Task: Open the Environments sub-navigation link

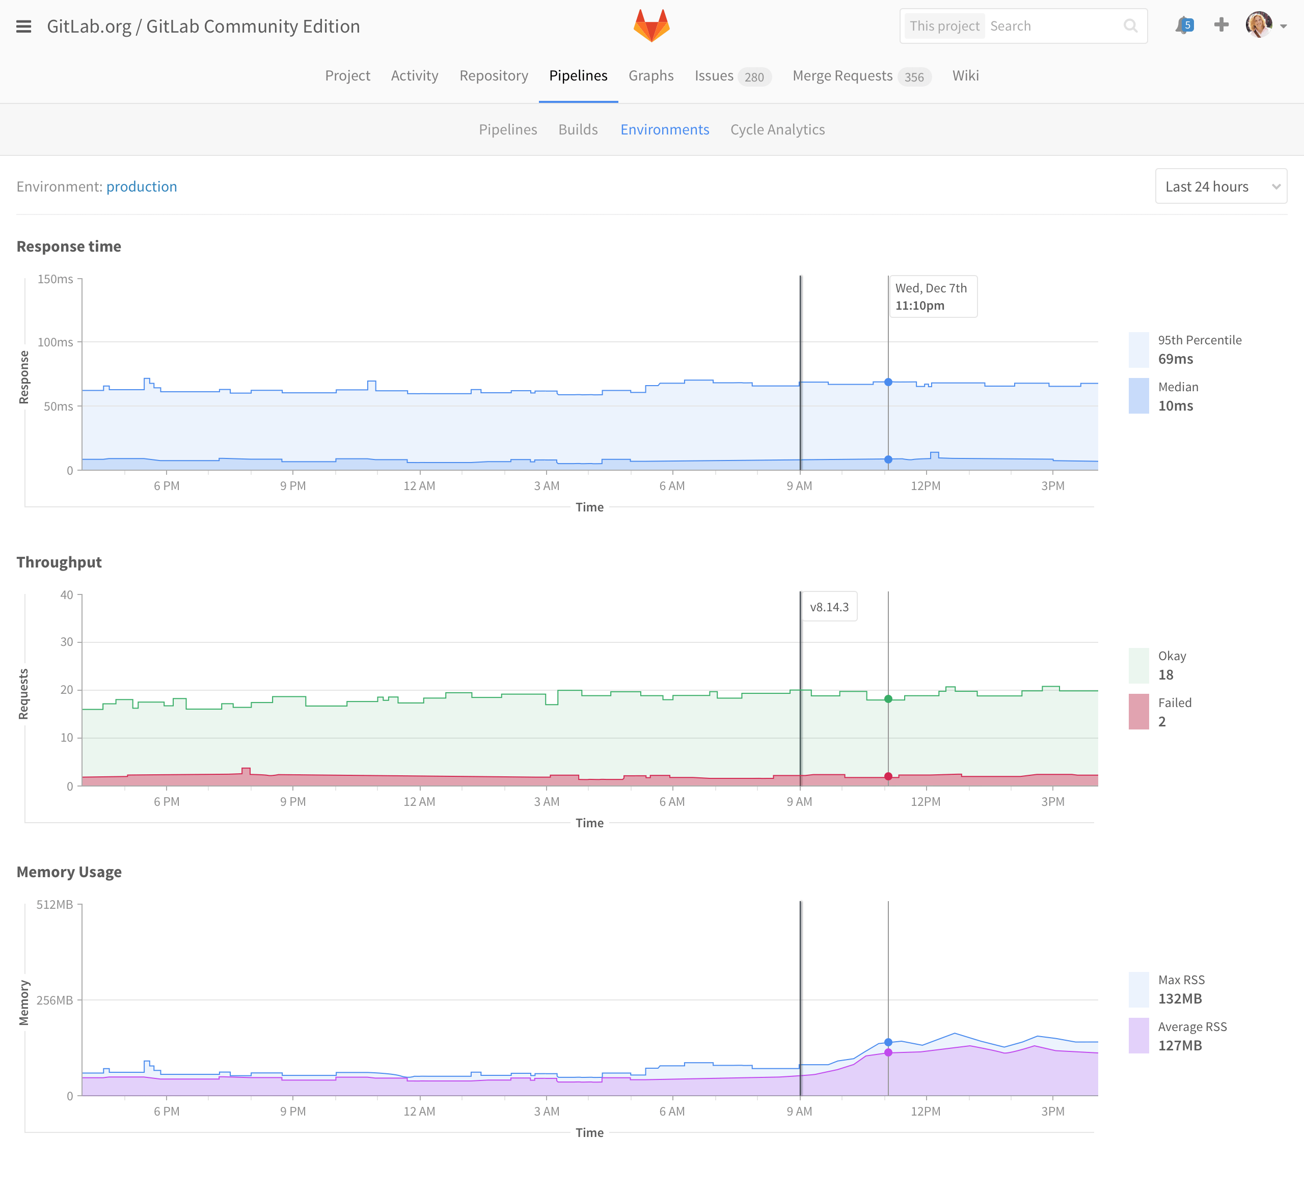Action: click(664, 129)
